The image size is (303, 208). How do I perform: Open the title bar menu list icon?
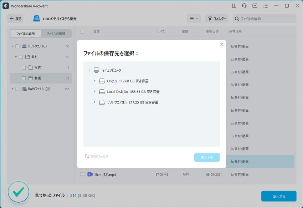click(266, 6)
